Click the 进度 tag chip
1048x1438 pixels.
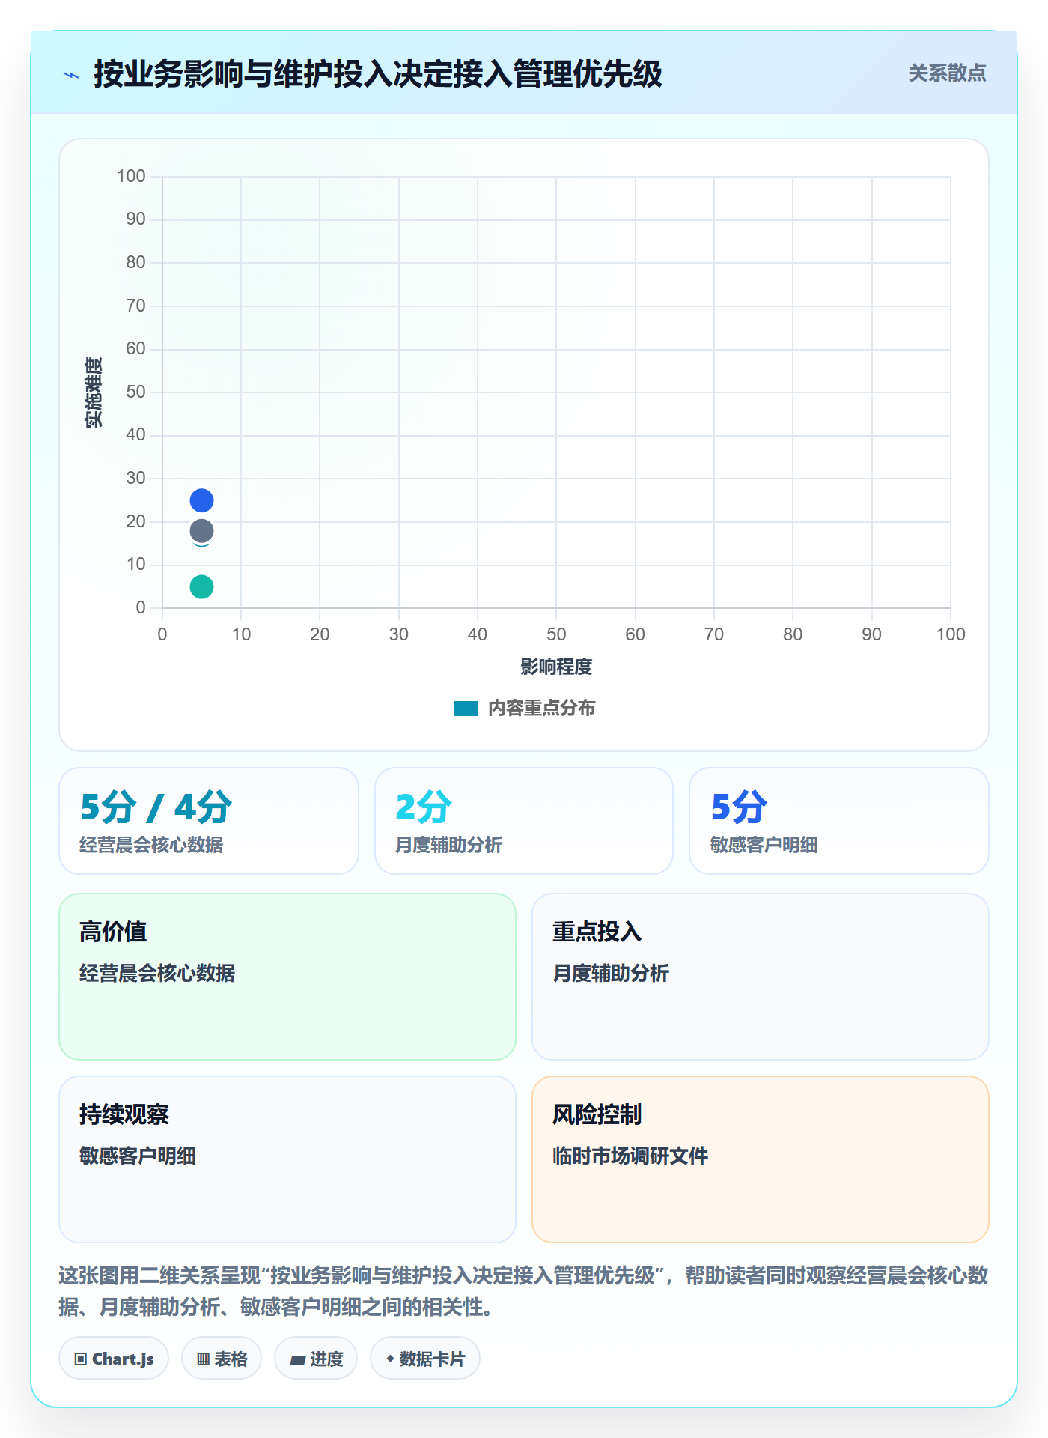pyautogui.click(x=316, y=1359)
